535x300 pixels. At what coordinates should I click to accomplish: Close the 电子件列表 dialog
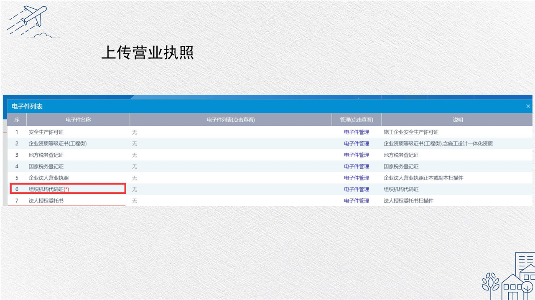528,106
